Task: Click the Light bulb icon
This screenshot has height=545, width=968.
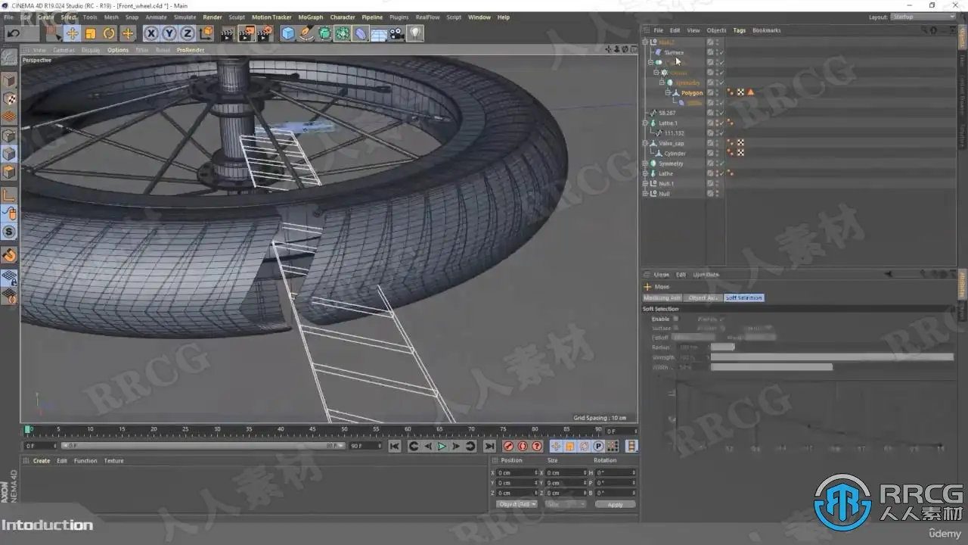Action: (415, 33)
